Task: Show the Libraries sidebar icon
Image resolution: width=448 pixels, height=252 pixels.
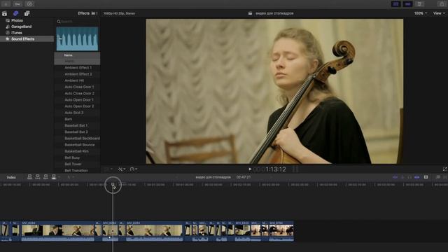Action: tap(5, 13)
